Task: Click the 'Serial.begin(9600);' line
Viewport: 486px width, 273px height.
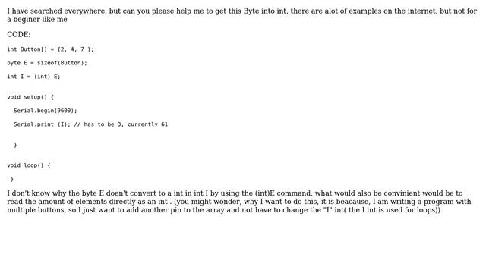Action: (x=46, y=111)
